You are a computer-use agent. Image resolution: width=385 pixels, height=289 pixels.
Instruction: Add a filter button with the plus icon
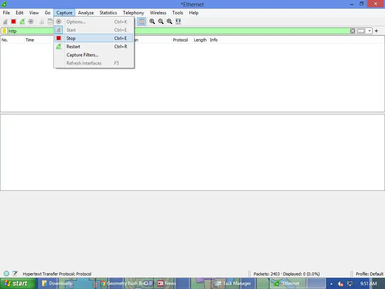pos(376,31)
